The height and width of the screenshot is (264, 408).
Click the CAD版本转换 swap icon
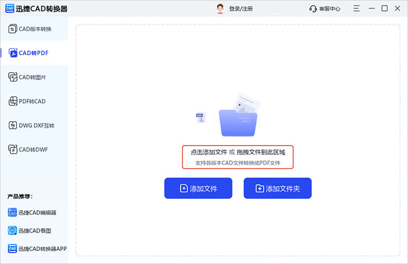pyautogui.click(x=13, y=29)
